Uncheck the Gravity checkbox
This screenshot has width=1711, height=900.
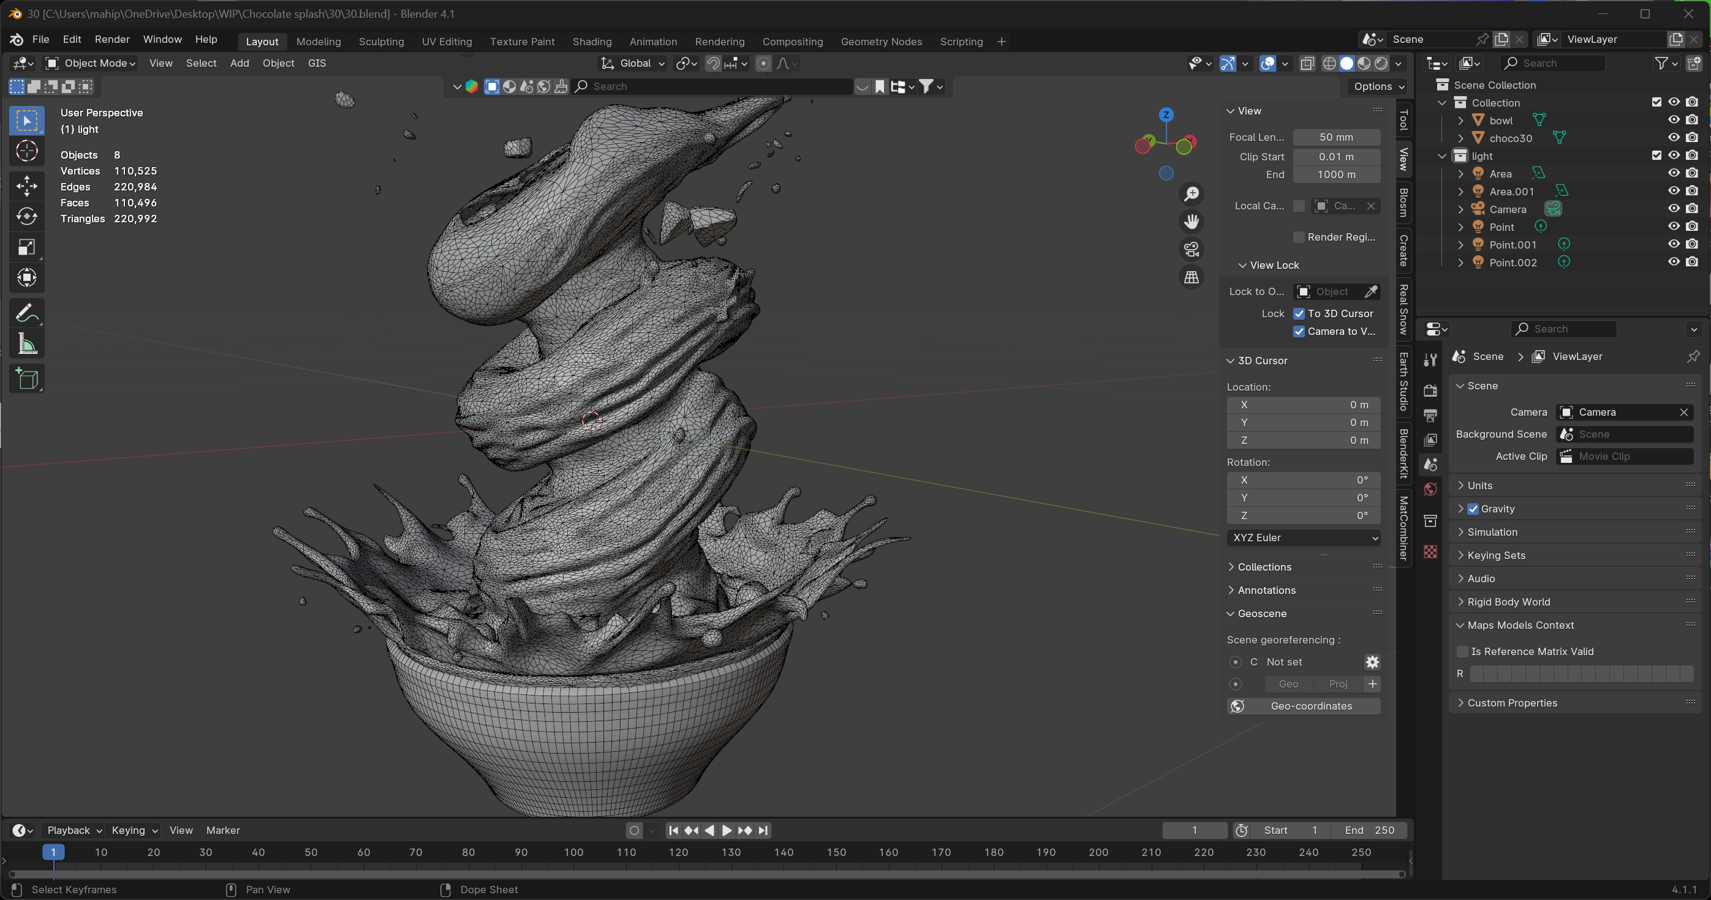pyautogui.click(x=1473, y=509)
